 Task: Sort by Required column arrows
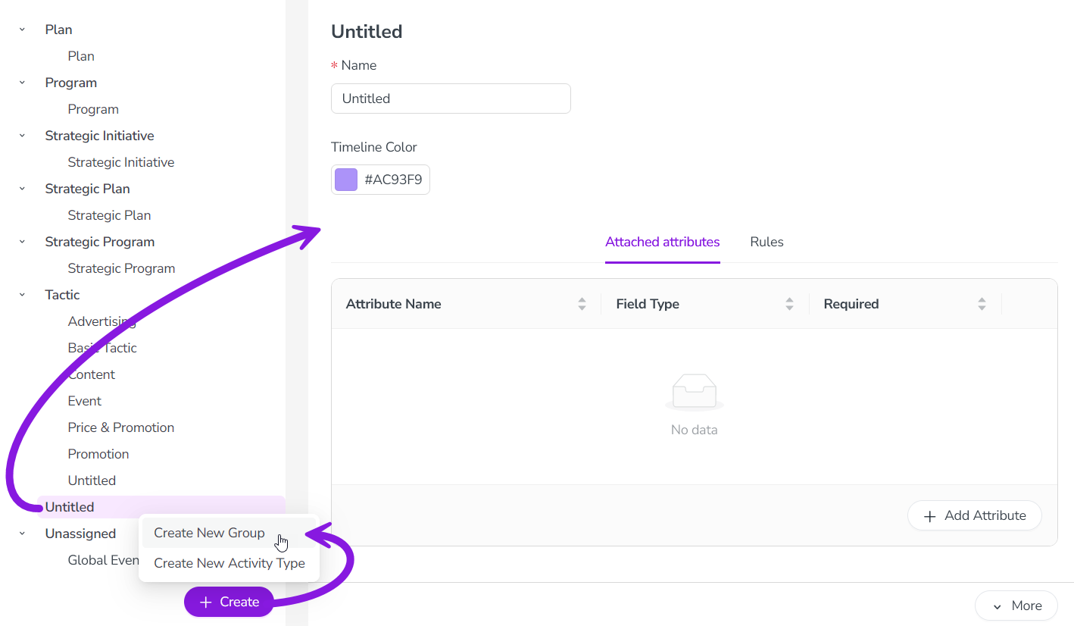click(982, 304)
